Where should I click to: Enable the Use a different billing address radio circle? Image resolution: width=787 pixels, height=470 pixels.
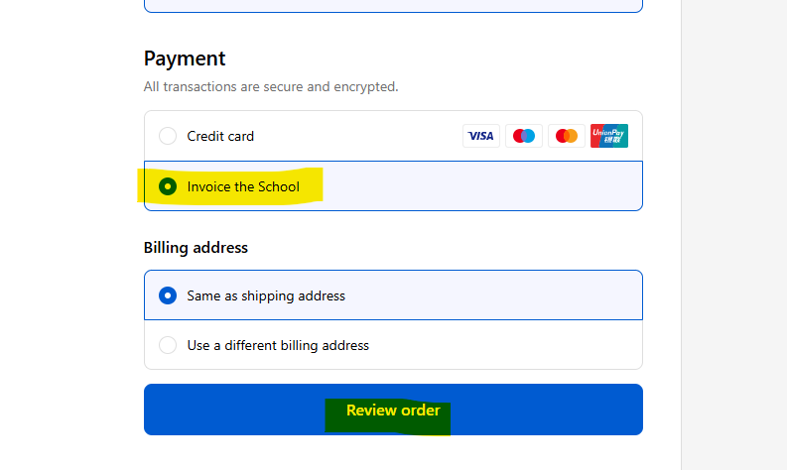click(168, 345)
